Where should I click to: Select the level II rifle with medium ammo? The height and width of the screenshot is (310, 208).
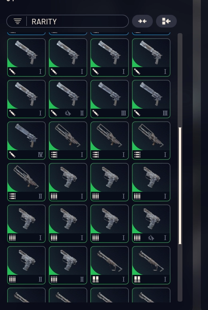[26, 182]
